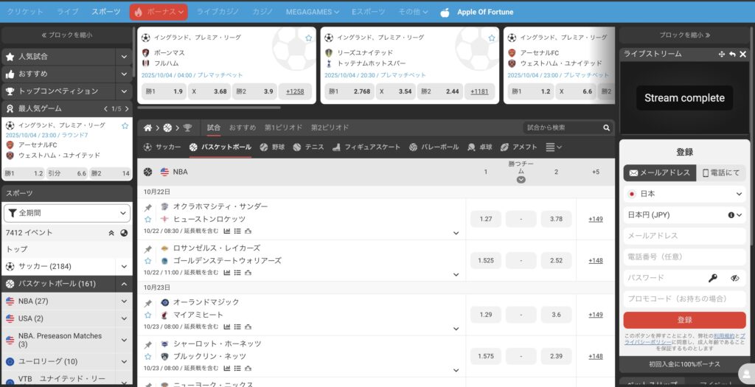755x387 pixels.
Task: Click the red 登録 register button
Action: (x=684, y=320)
